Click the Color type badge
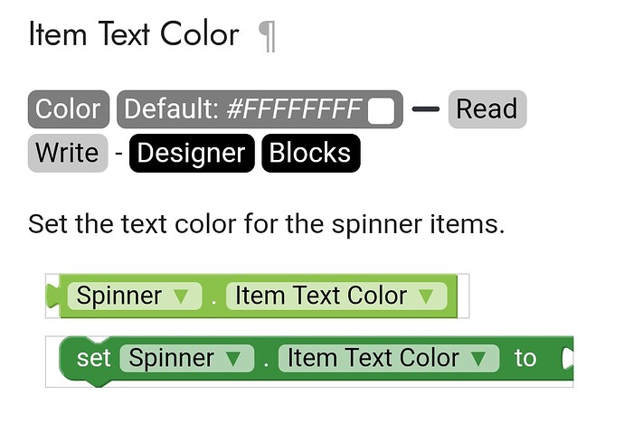This screenshot has width=624, height=442. click(x=69, y=109)
